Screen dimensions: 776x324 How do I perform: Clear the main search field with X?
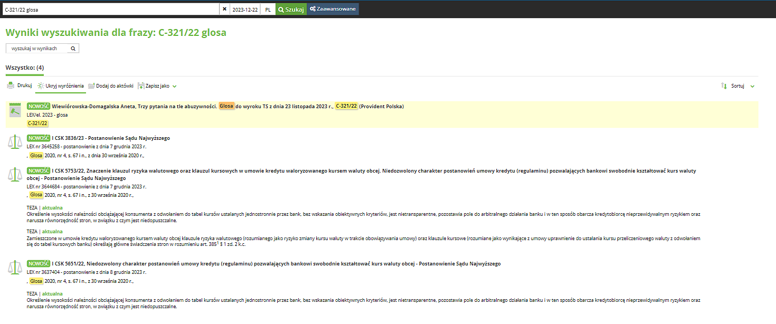pos(224,9)
